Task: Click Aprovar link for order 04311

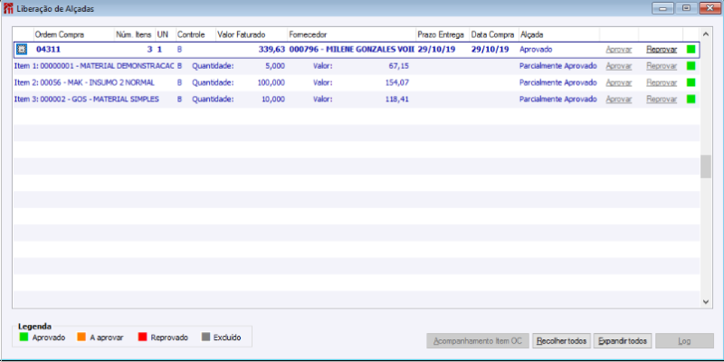Action: click(619, 50)
